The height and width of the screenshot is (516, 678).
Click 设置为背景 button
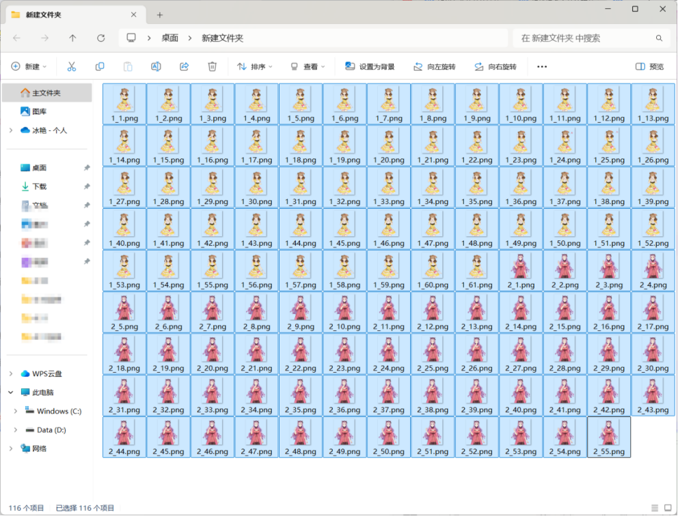pos(370,66)
